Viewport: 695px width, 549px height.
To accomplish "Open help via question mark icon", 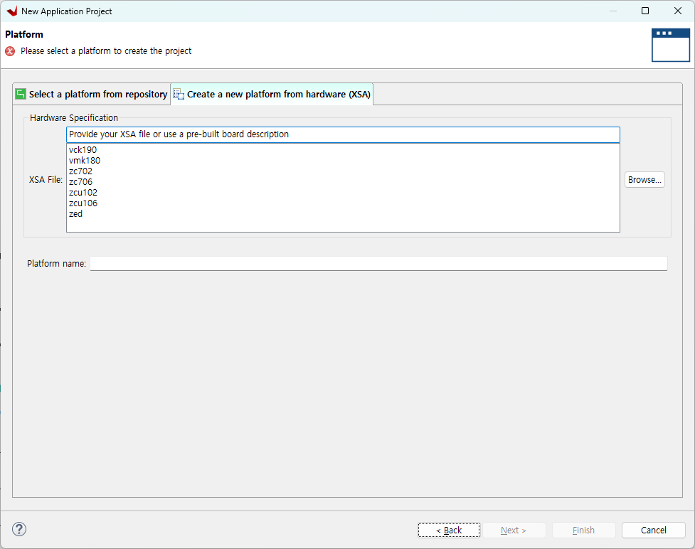I will 19,529.
